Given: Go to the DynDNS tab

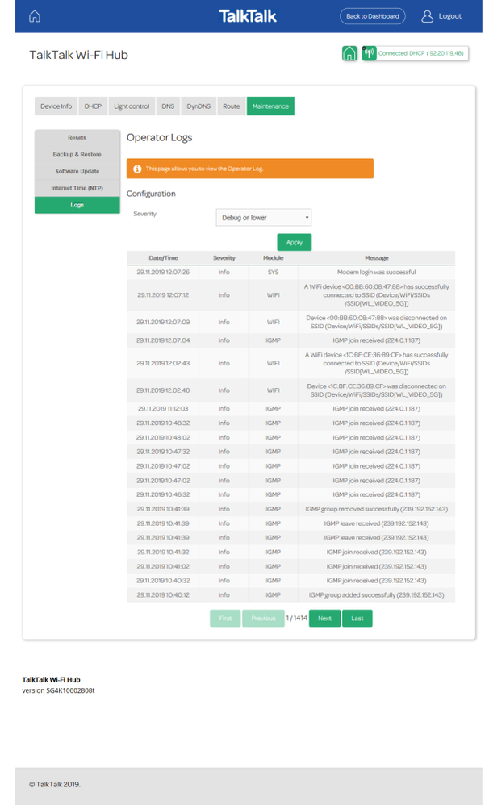Looking at the screenshot, I should click(198, 106).
